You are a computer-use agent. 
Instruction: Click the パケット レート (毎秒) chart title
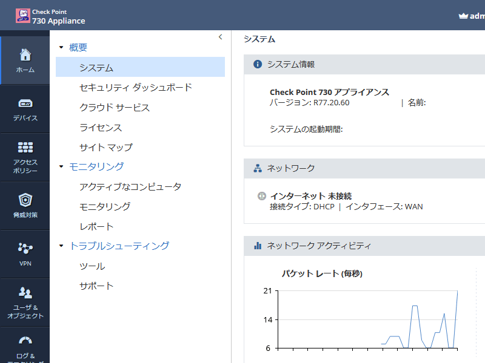click(x=322, y=273)
